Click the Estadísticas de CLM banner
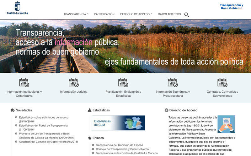Image resolution: width=251 pixels, height=156 pixels. (x=118, y=123)
